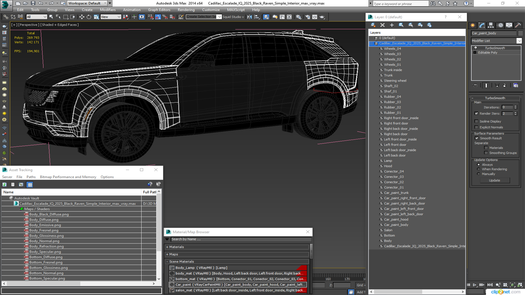
Task: Open the Display command panel tab
Action: point(509,25)
